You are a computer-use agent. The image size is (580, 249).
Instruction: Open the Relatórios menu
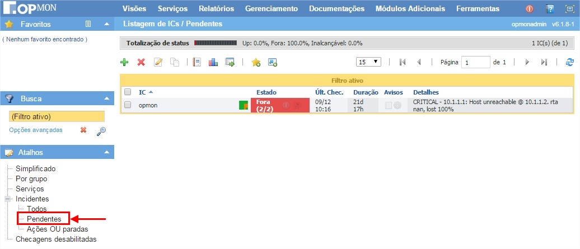(x=217, y=8)
